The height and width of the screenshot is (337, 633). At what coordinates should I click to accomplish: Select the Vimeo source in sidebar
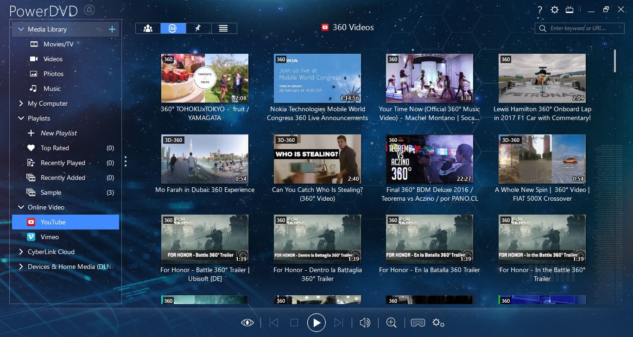coord(52,237)
